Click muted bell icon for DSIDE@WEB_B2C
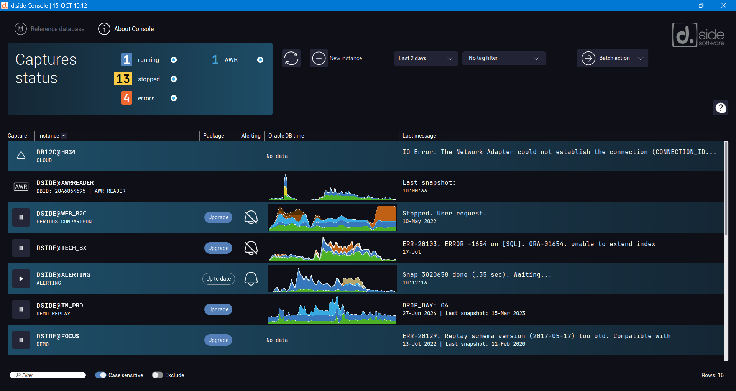 (x=251, y=217)
